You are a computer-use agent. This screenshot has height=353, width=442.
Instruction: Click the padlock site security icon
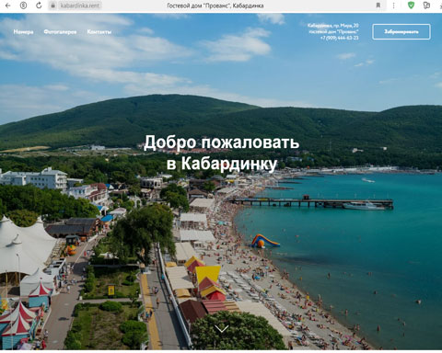coord(52,6)
